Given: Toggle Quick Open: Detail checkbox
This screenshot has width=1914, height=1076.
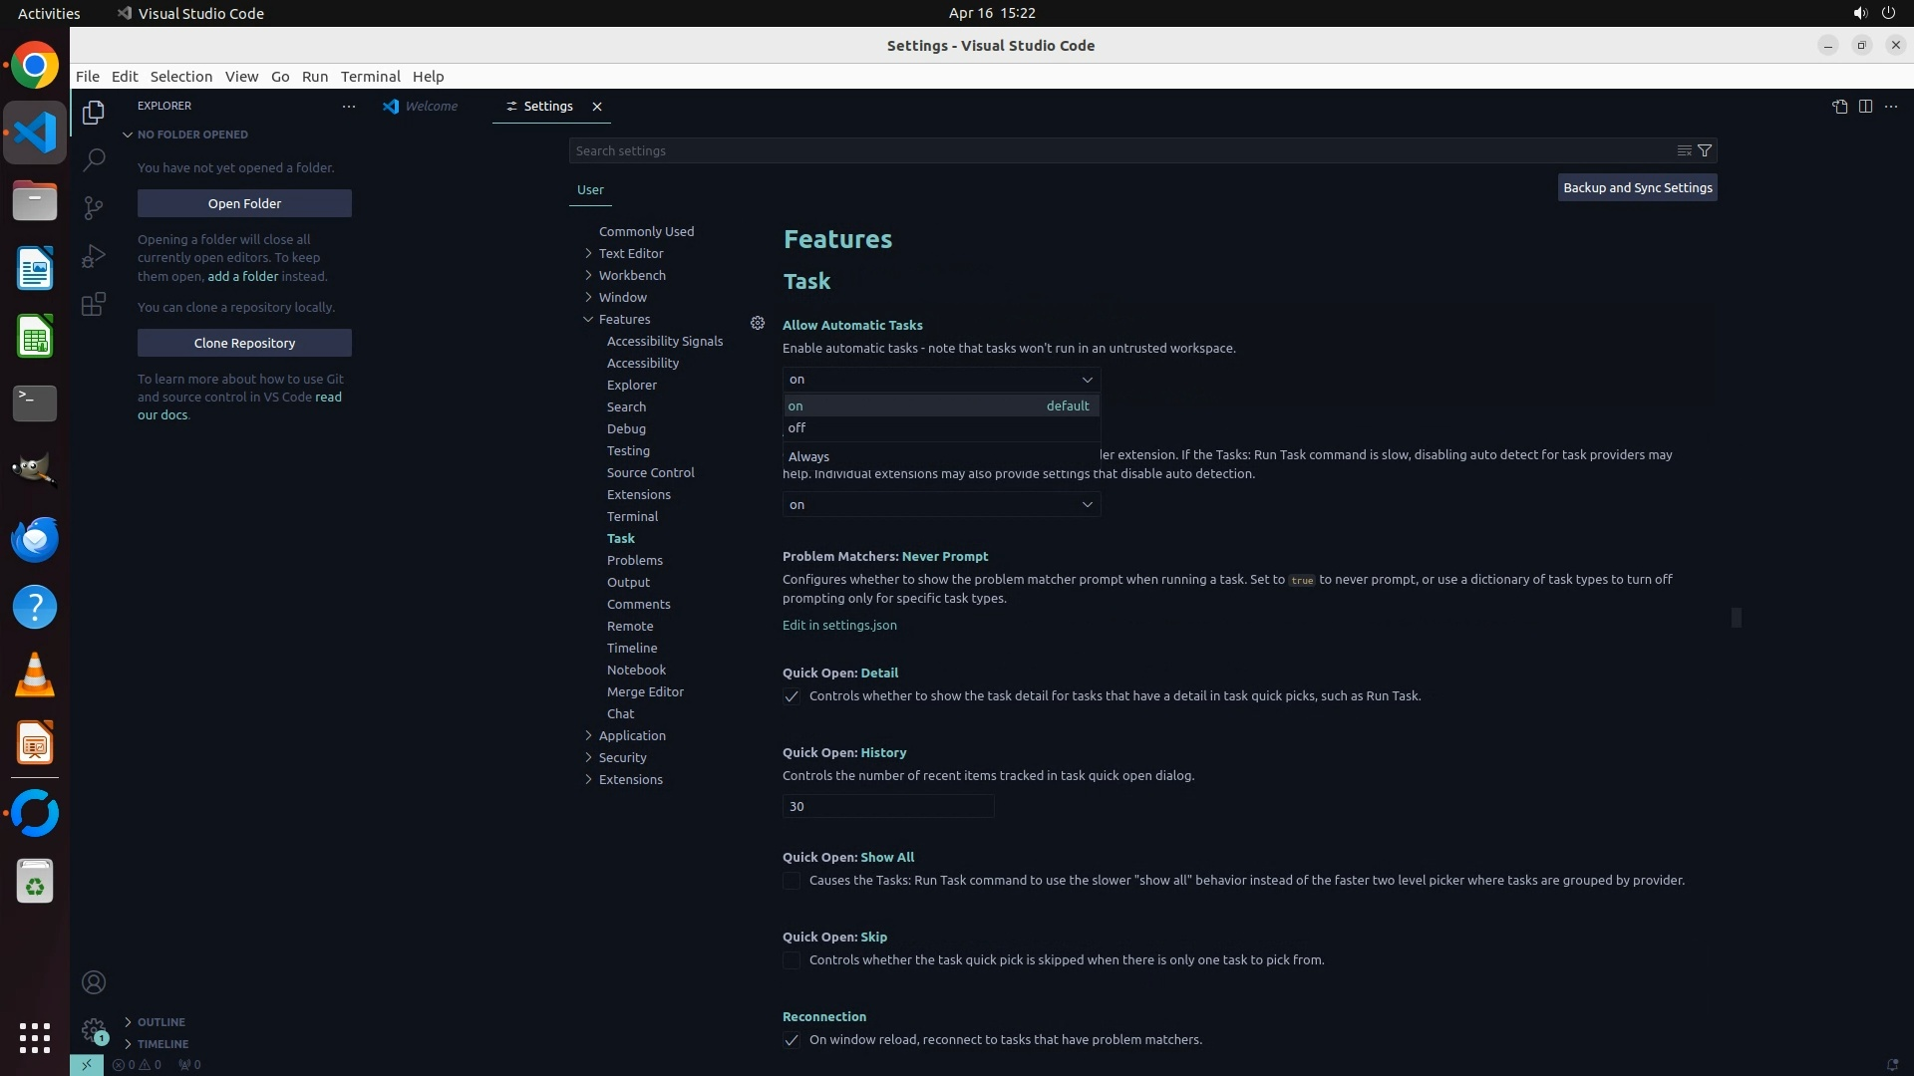Looking at the screenshot, I should (x=792, y=696).
